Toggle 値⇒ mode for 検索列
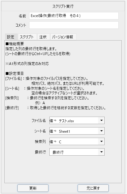The image size is (127, 194). [53, 141]
